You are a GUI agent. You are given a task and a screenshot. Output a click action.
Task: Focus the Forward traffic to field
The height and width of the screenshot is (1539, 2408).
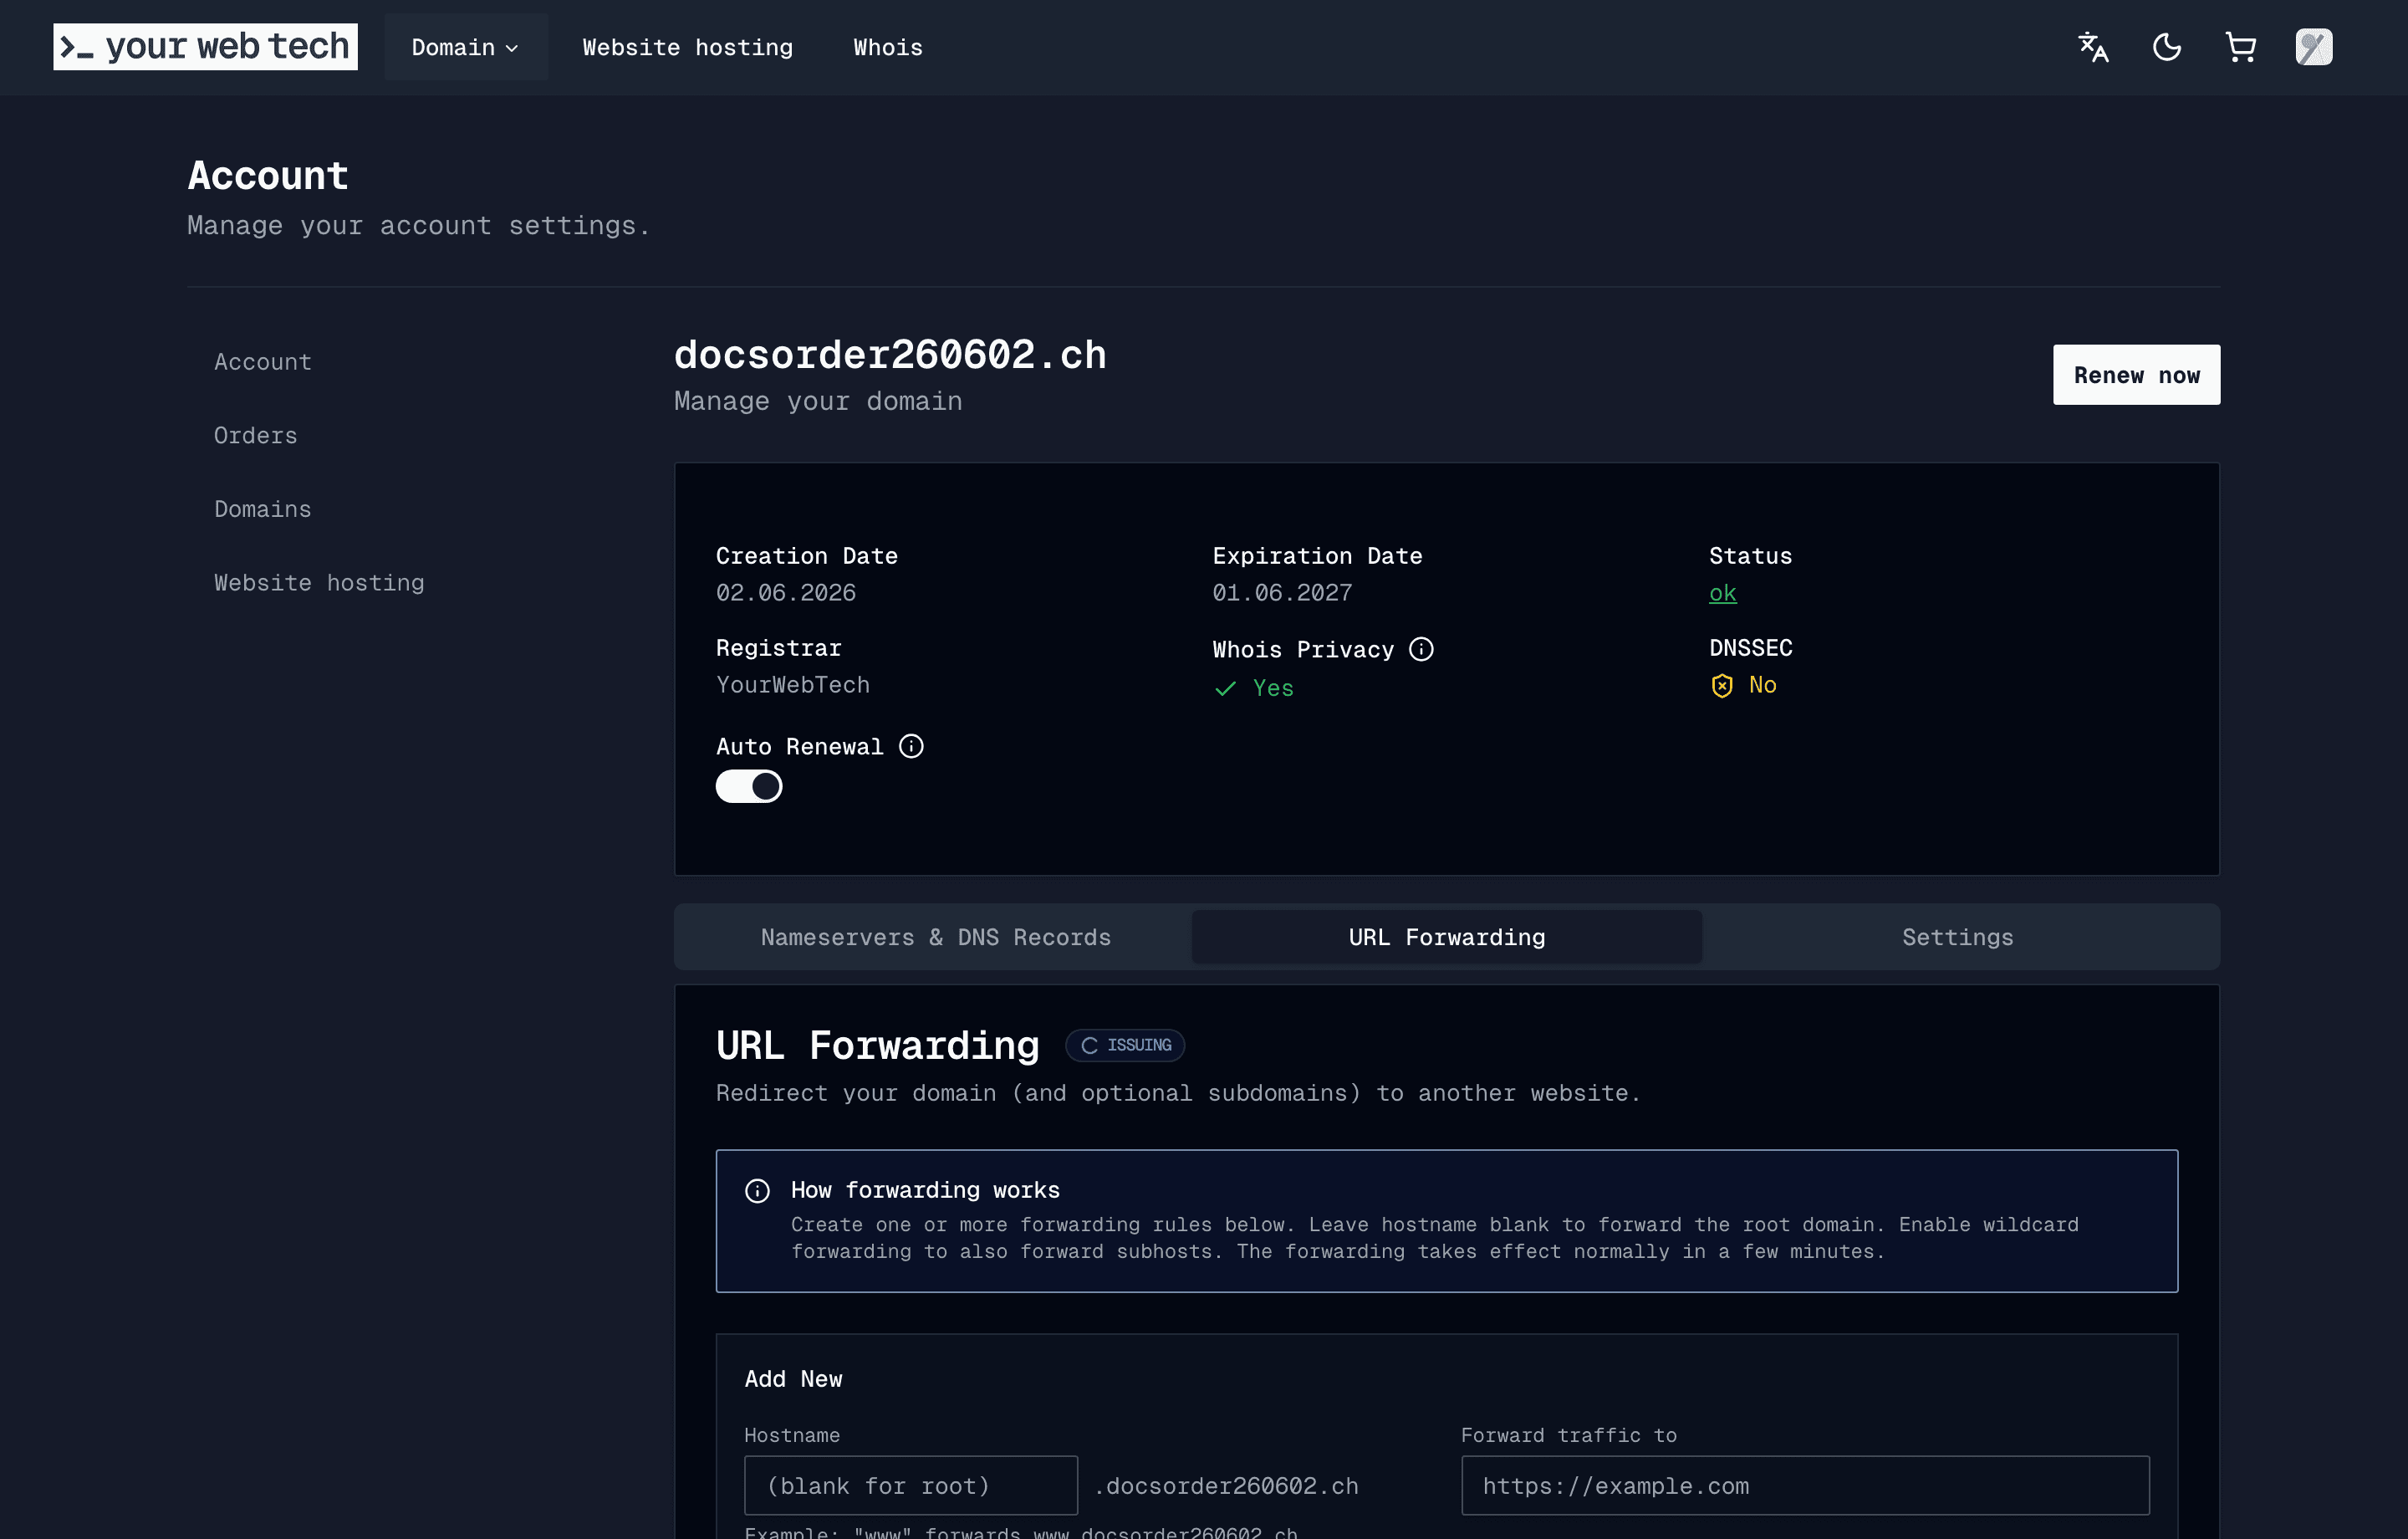(1806, 1486)
